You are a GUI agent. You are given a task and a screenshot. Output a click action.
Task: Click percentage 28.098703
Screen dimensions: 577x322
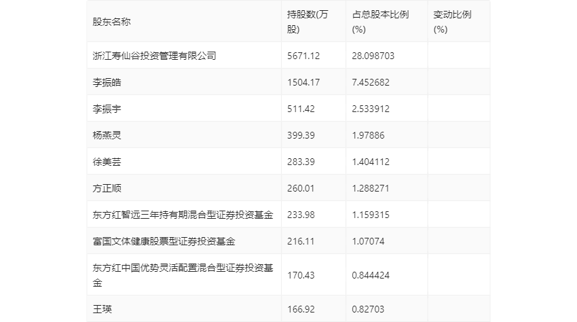tap(373, 56)
